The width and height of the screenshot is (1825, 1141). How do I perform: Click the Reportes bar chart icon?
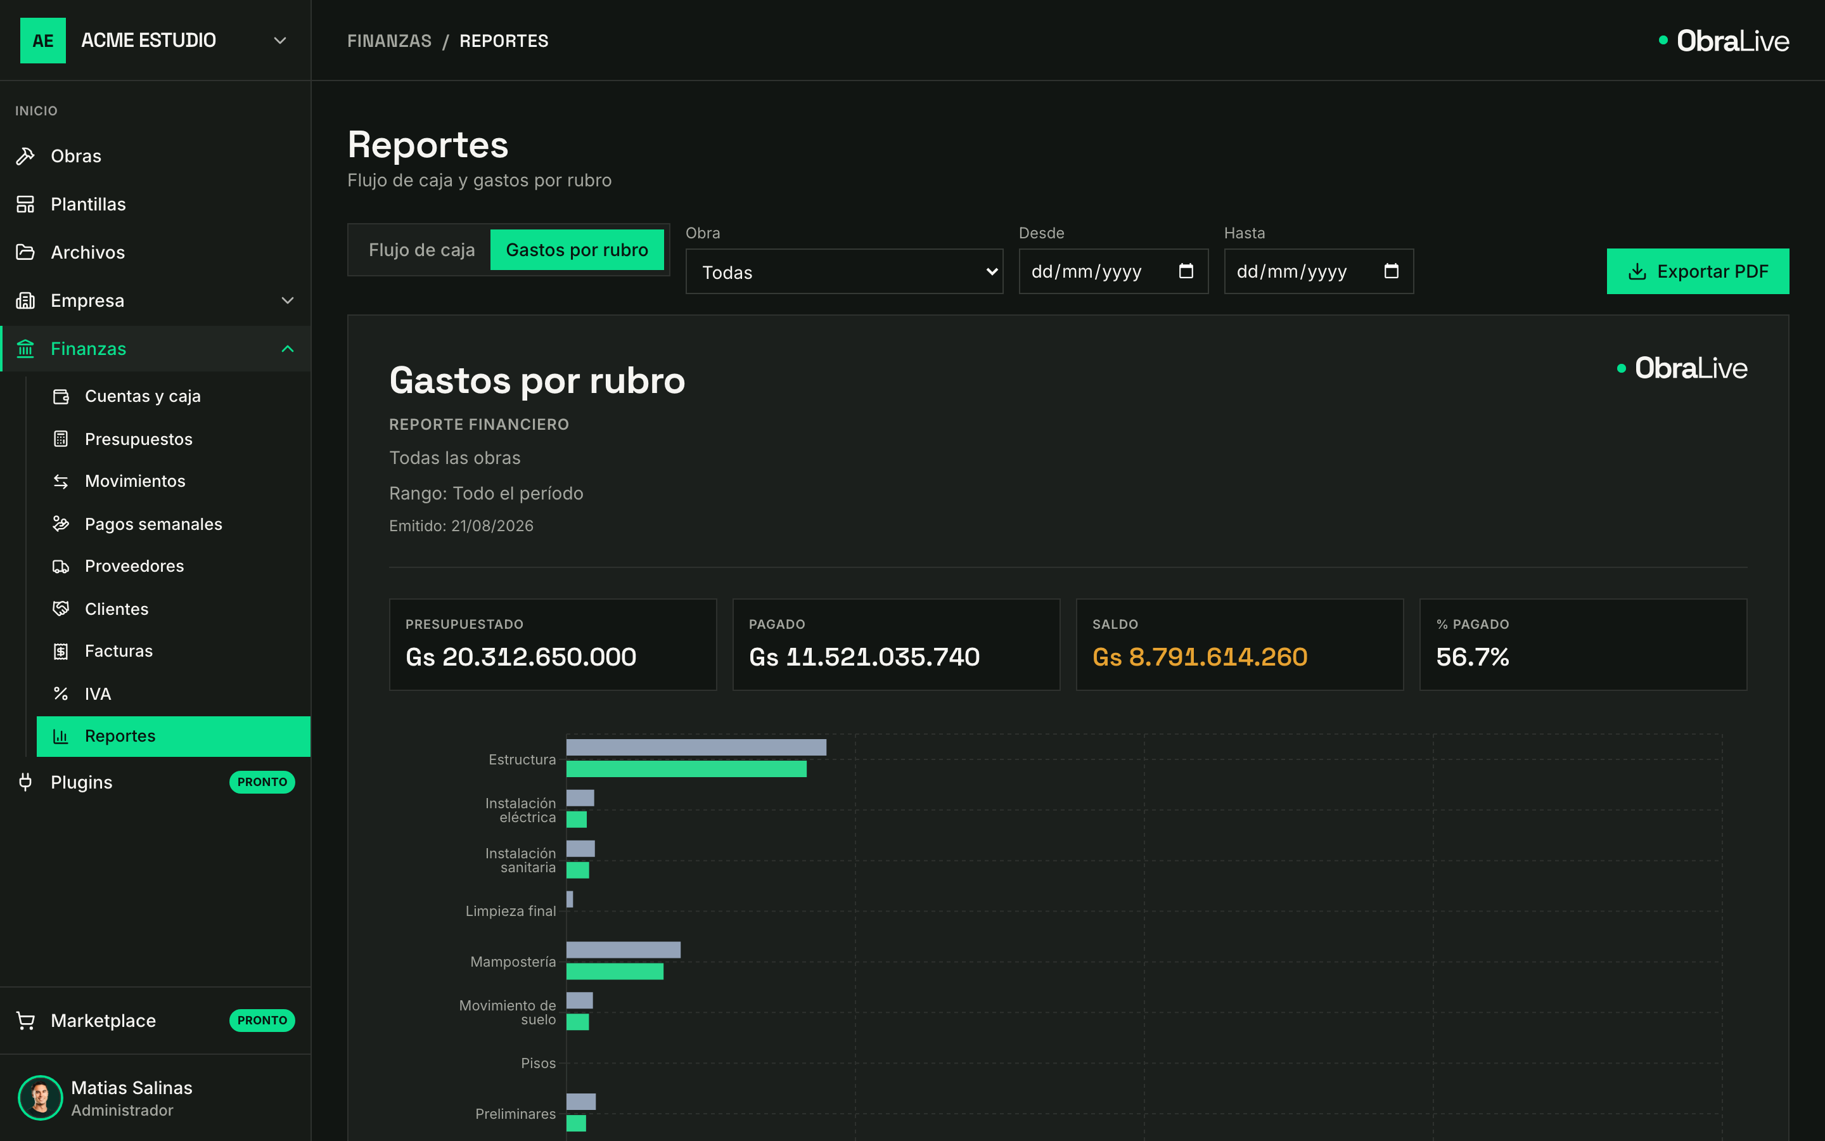click(x=61, y=737)
